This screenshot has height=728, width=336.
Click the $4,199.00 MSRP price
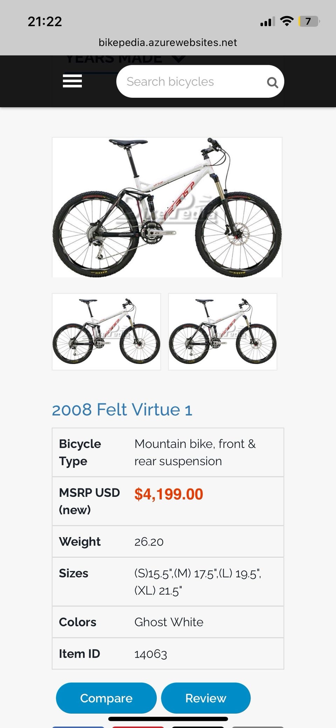(x=169, y=494)
